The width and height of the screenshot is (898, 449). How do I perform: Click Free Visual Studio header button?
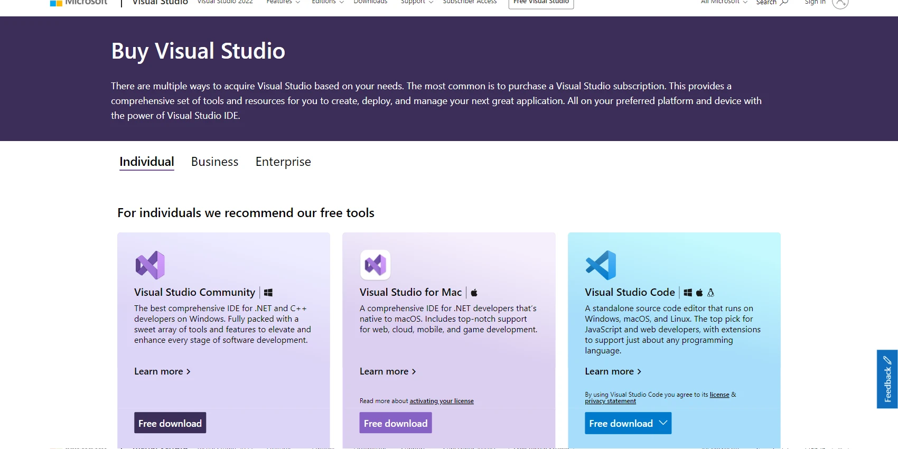541,3
